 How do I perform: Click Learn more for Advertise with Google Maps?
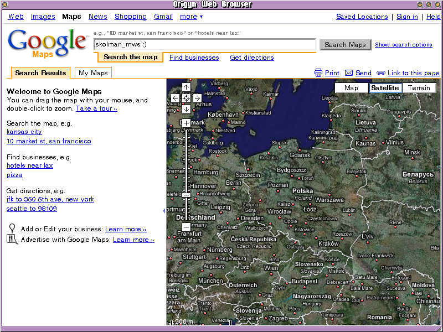[133, 240]
